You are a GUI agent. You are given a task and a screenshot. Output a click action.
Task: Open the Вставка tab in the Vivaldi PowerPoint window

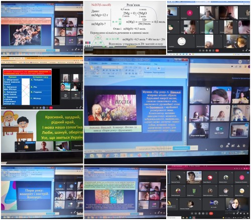tap(94, 64)
